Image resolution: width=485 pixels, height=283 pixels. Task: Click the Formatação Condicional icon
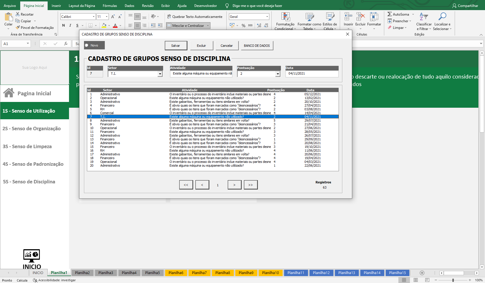(x=285, y=17)
